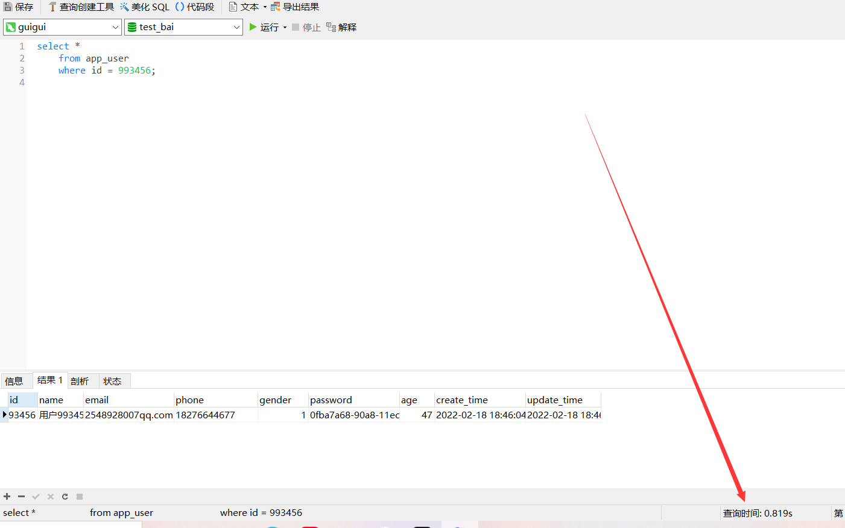This screenshot has width=845, height=528.
Task: Click the apply changes checkmark icon
Action: (x=36, y=497)
